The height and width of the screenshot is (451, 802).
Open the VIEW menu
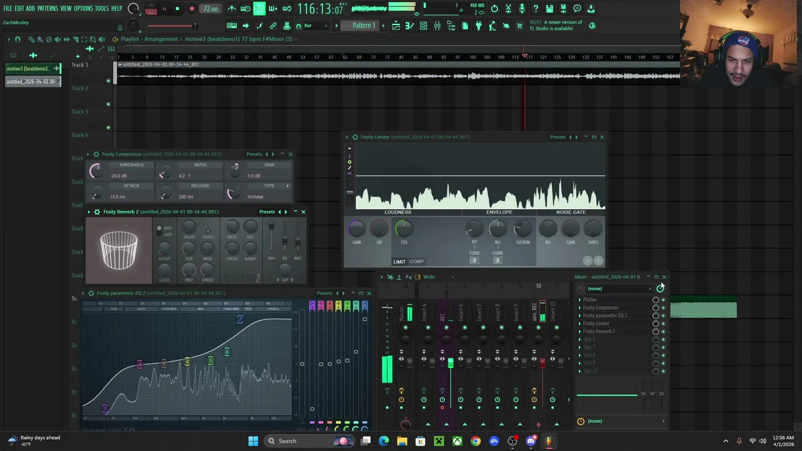(66, 9)
